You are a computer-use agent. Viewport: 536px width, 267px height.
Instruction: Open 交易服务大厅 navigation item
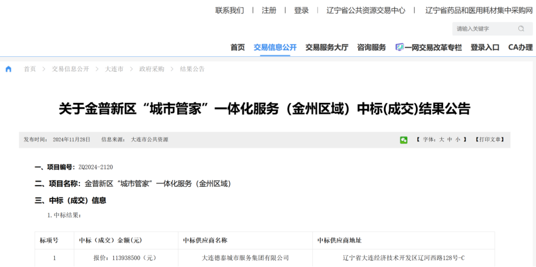click(327, 47)
